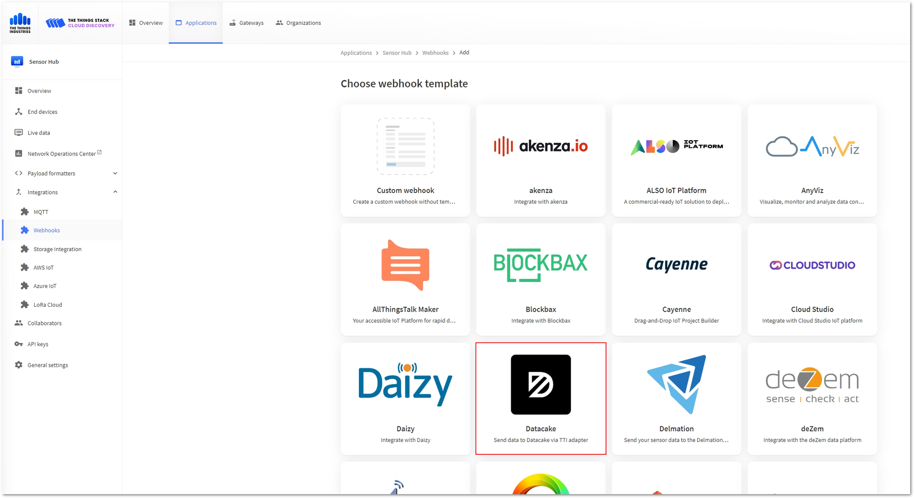Collapse the Integrations section chevron
Image resolution: width=914 pixels, height=498 pixels.
[115, 192]
